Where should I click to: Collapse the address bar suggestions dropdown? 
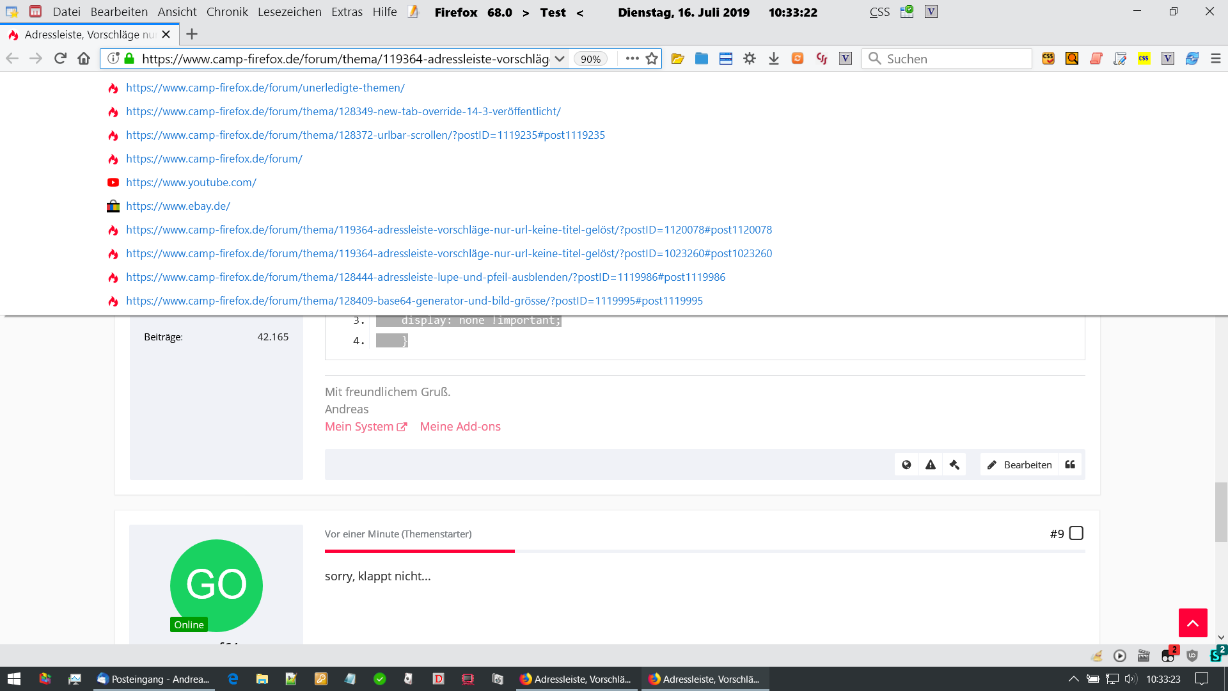click(x=560, y=59)
